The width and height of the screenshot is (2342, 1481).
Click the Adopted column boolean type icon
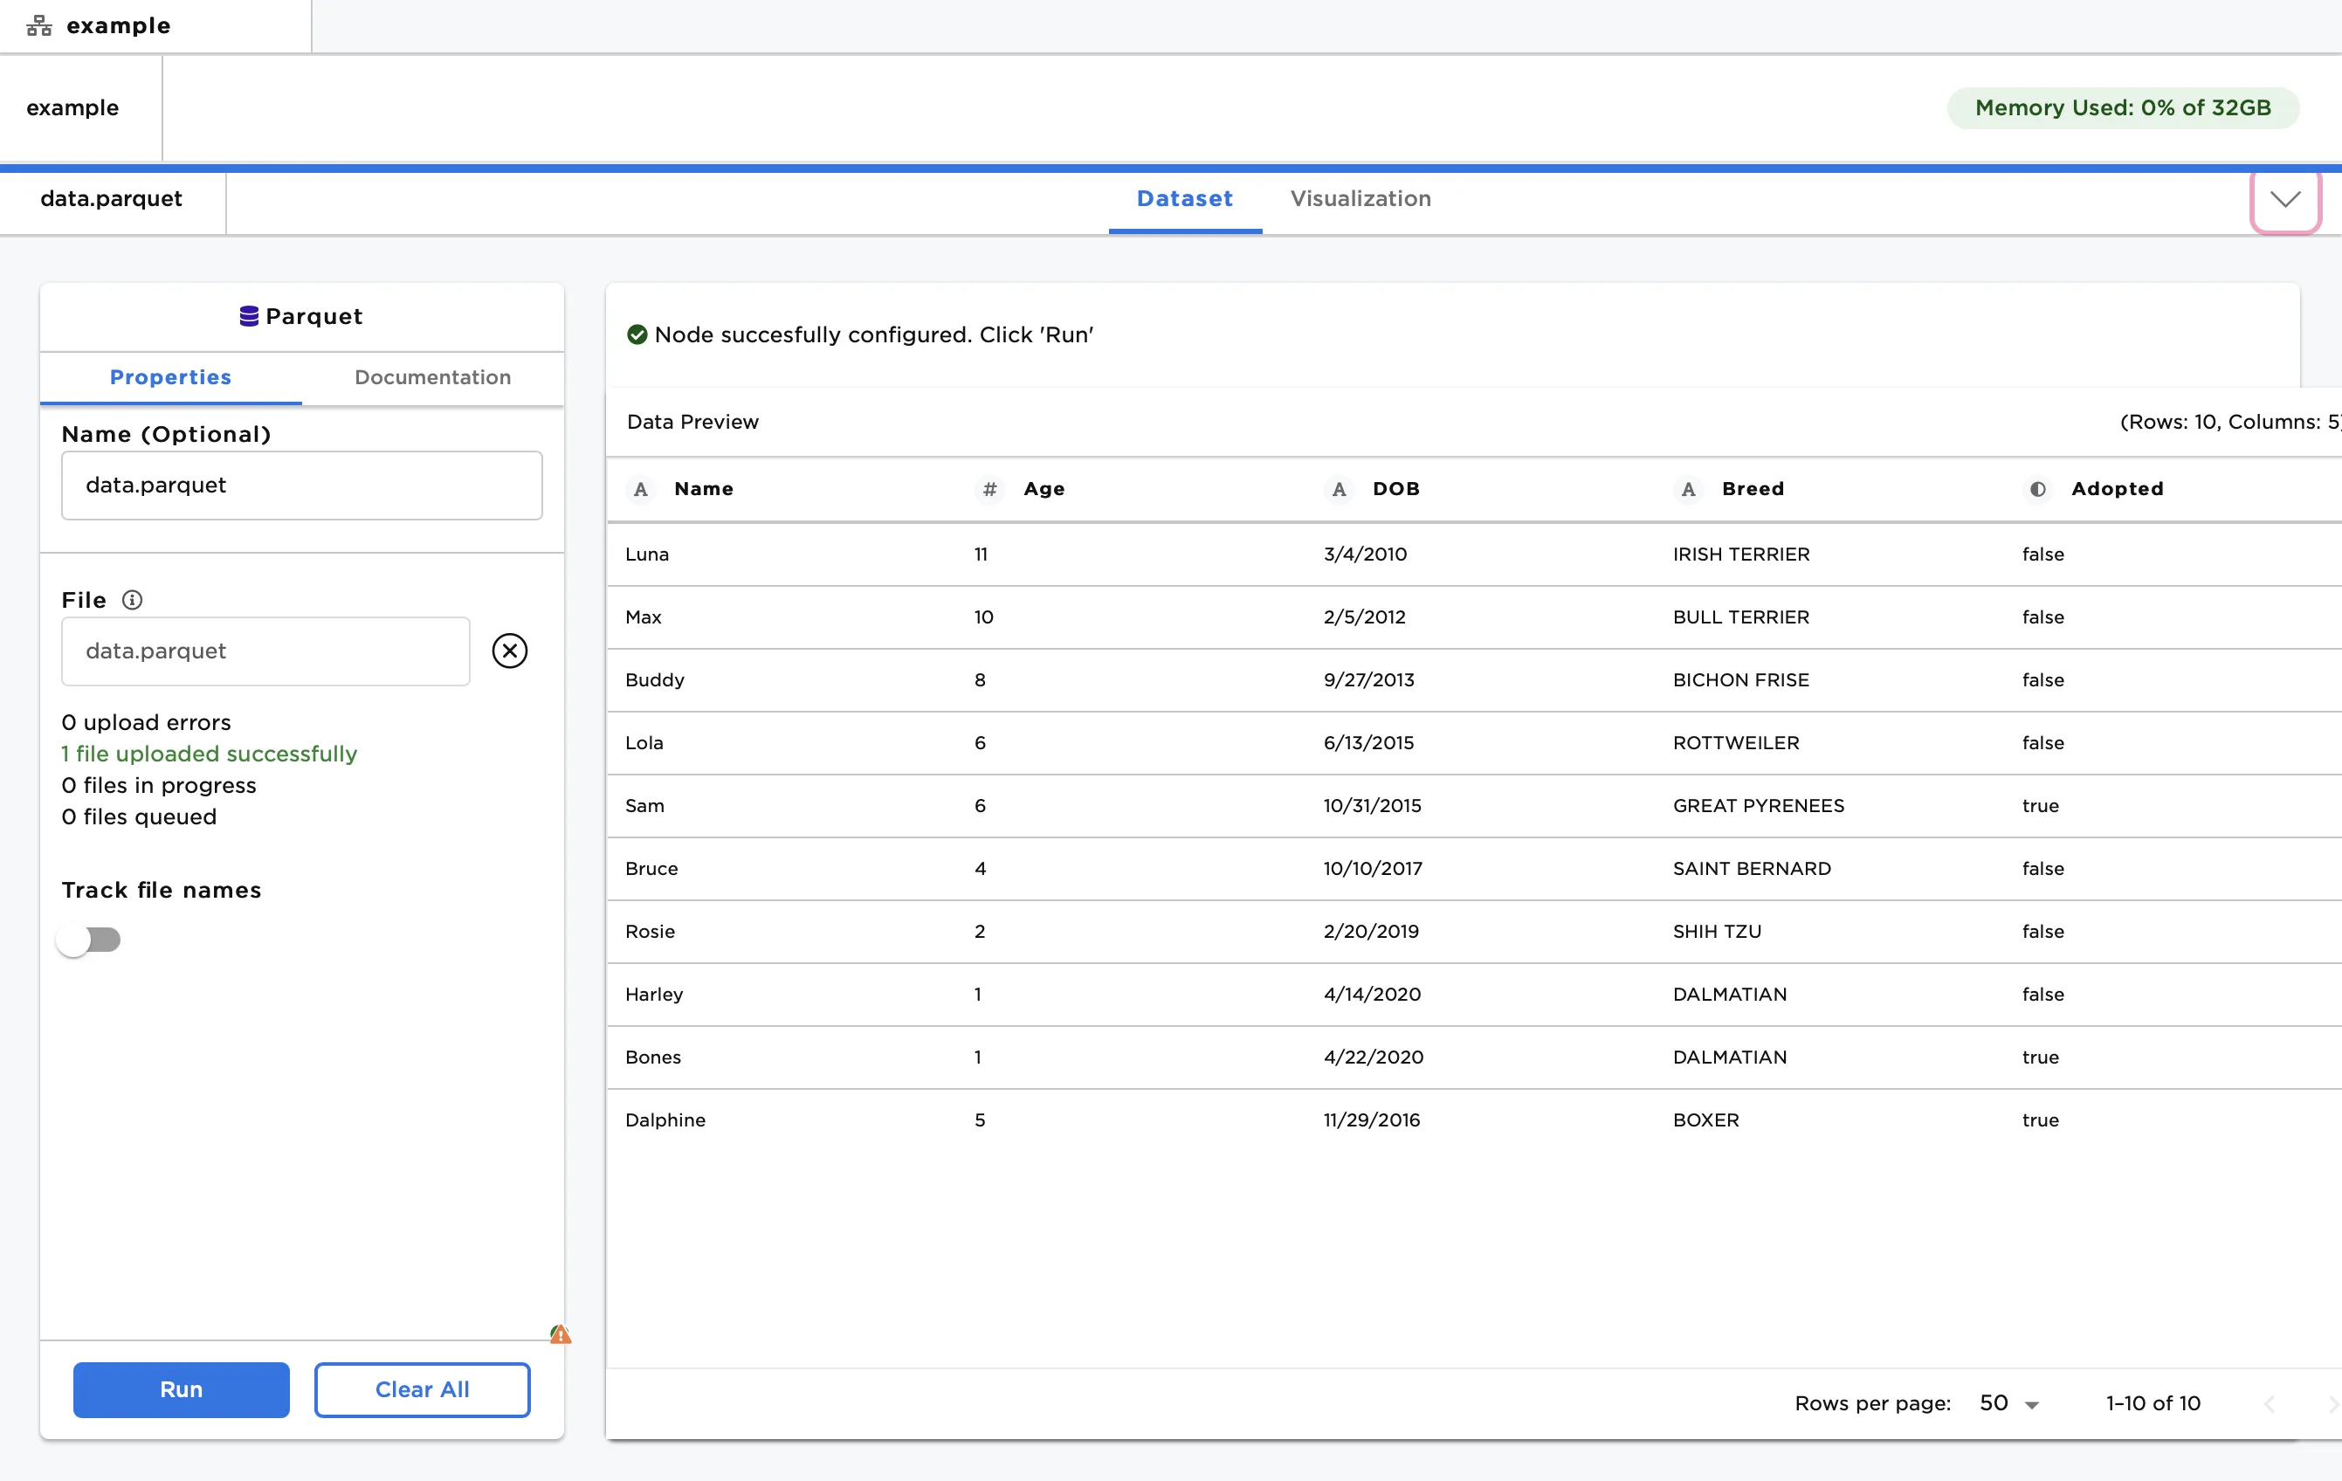click(x=2037, y=489)
